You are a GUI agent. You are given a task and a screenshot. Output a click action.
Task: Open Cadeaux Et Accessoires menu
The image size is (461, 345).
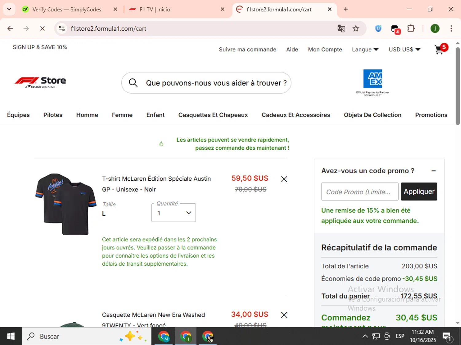point(296,115)
